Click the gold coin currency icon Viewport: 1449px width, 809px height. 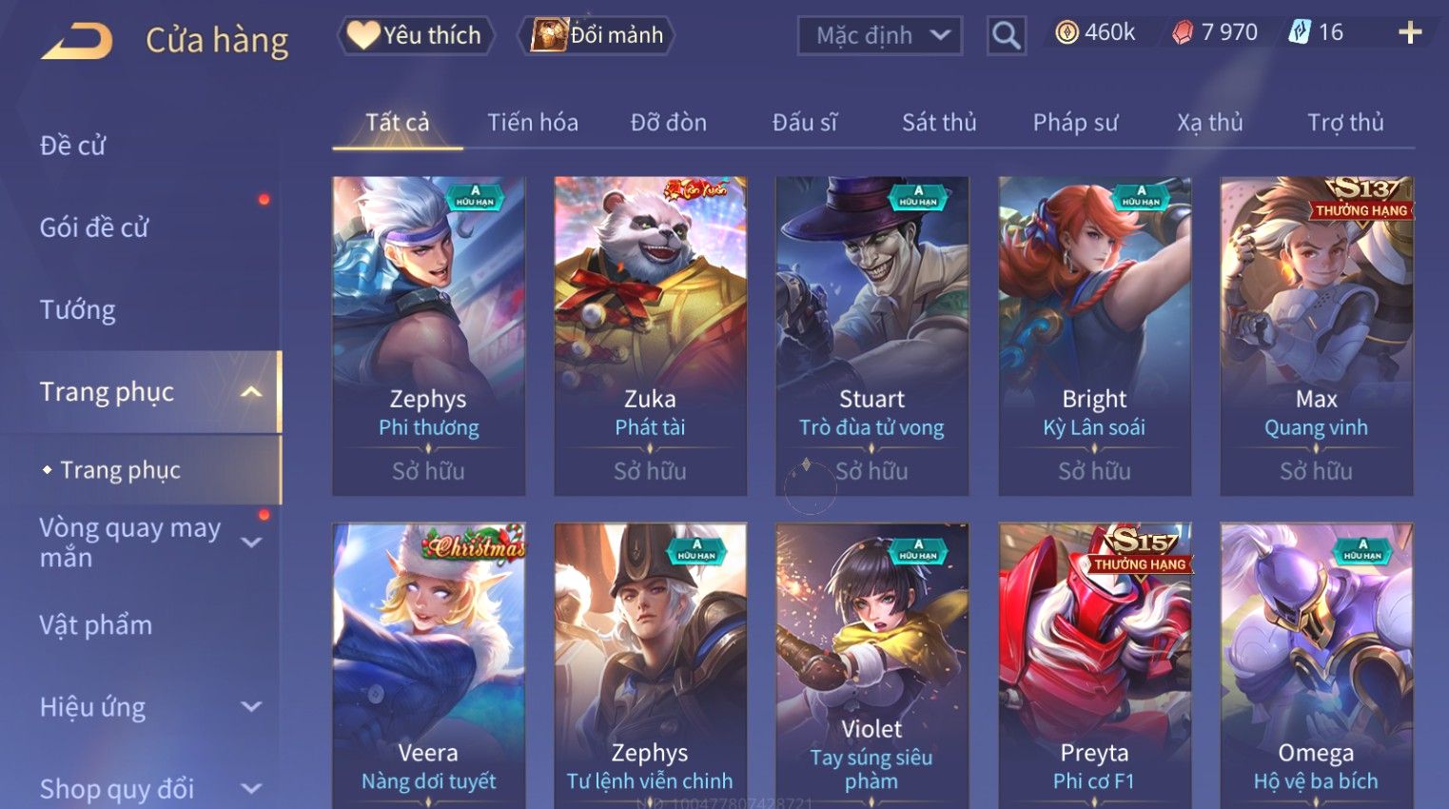[1067, 33]
